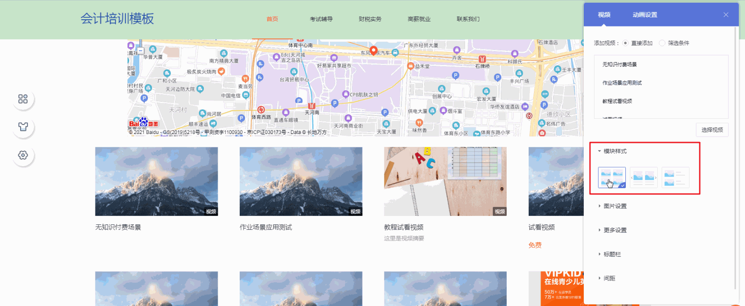Click the 无知识付费场景 video thumbnail
745x306 pixels.
(156, 181)
